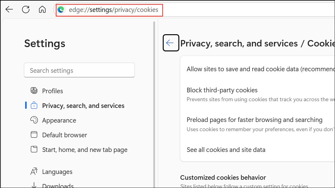Click the Start, home, new tab icon
This screenshot has height=188, width=335.
[34, 149]
